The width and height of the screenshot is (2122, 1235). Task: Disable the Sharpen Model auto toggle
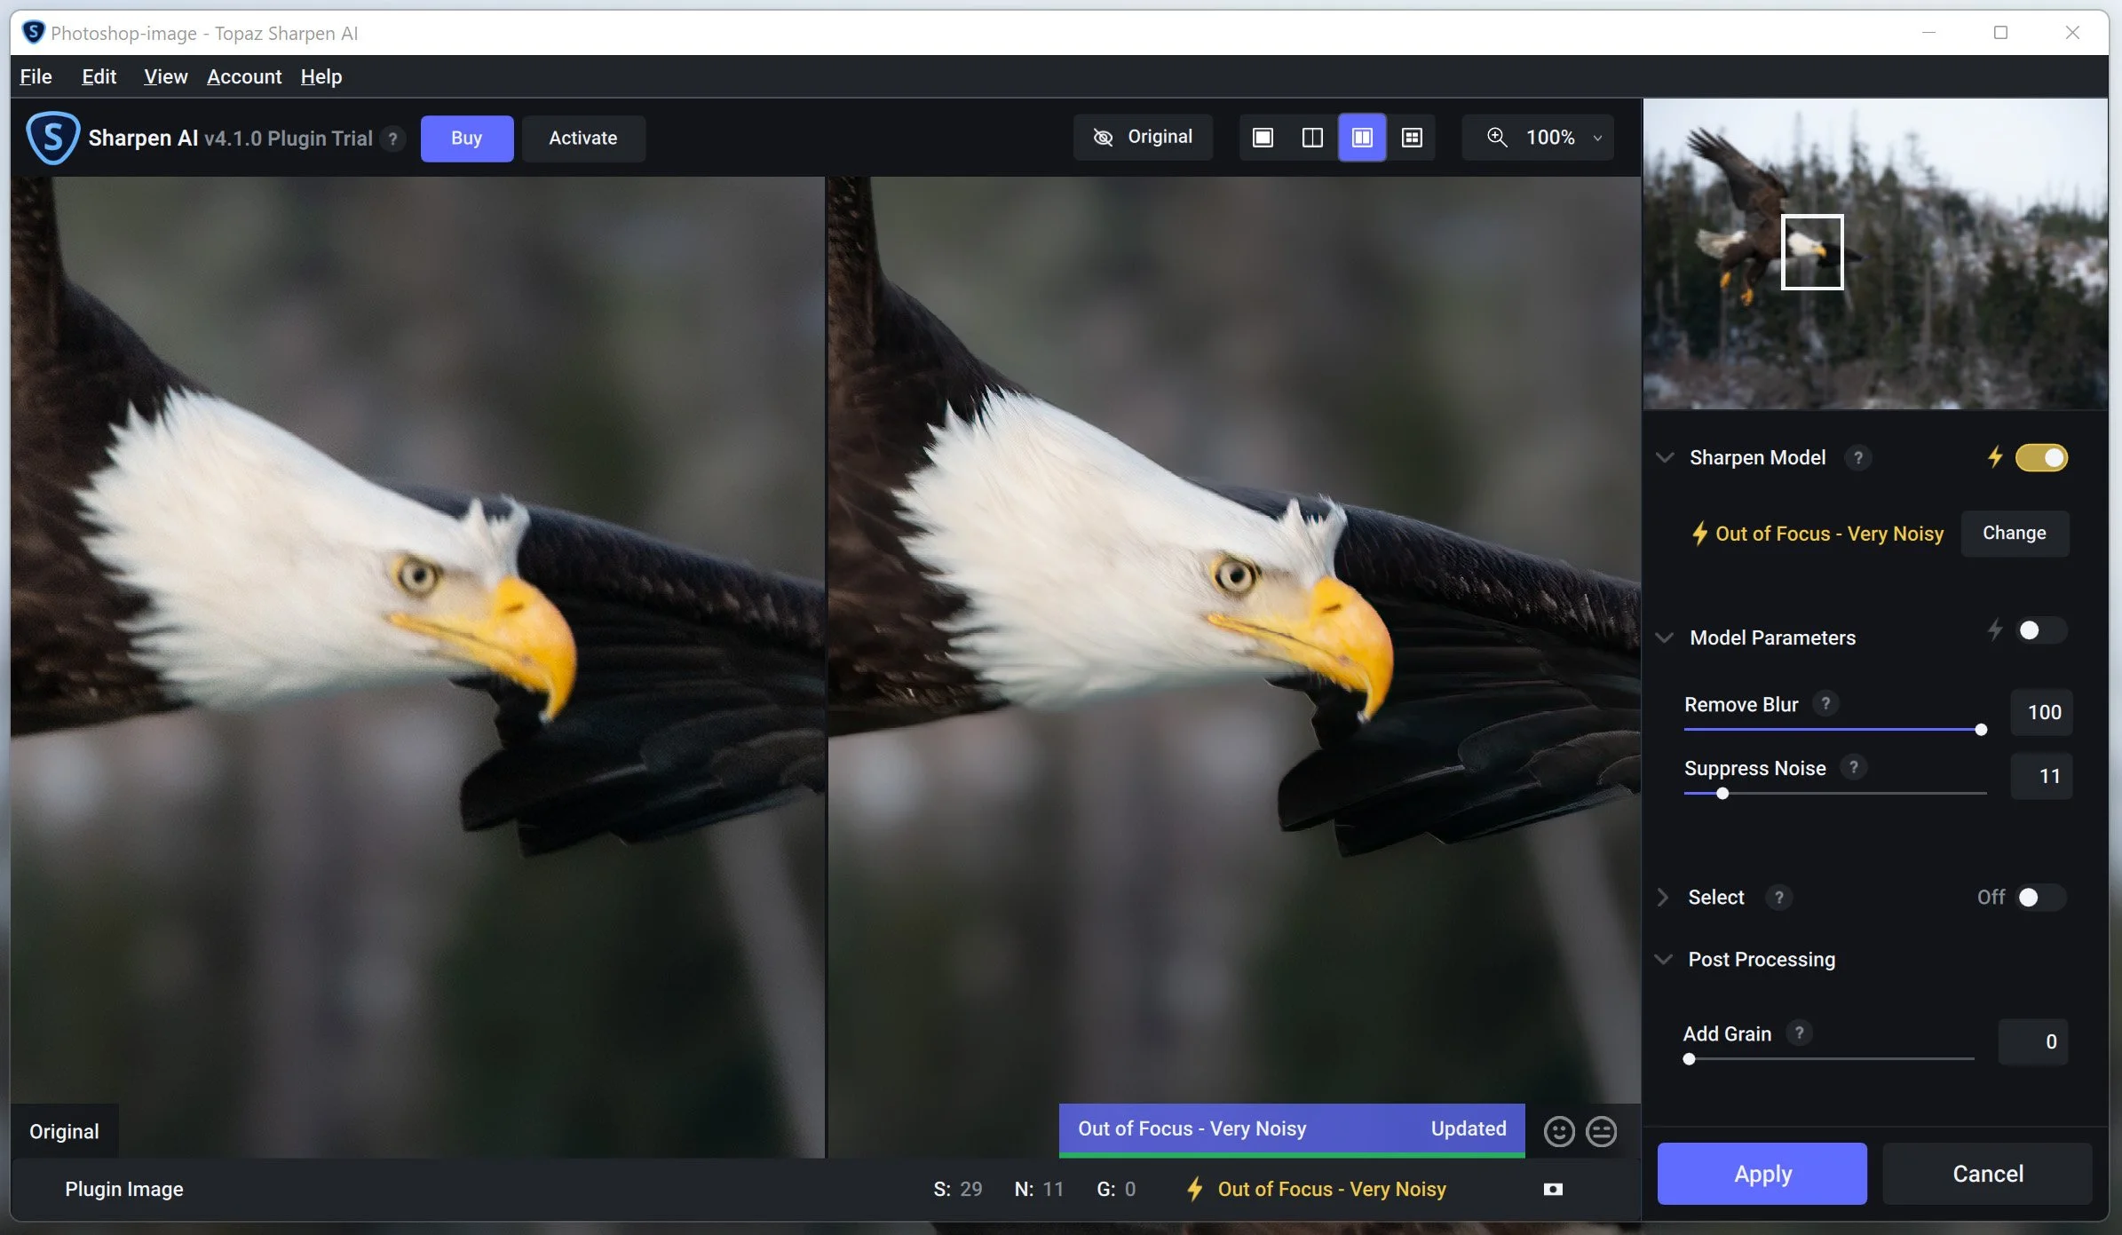2041,457
